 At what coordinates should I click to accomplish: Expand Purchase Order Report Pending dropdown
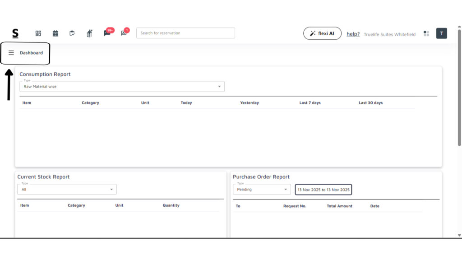[262, 190]
